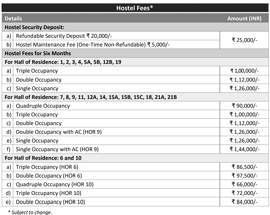The width and height of the screenshot is (270, 215).
Task: Select the ₹ 25,000/- amount cell
Action: click(x=244, y=40)
